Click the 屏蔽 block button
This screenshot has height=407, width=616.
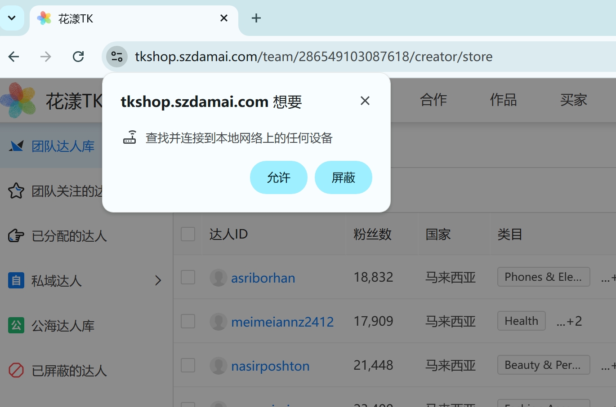(344, 177)
